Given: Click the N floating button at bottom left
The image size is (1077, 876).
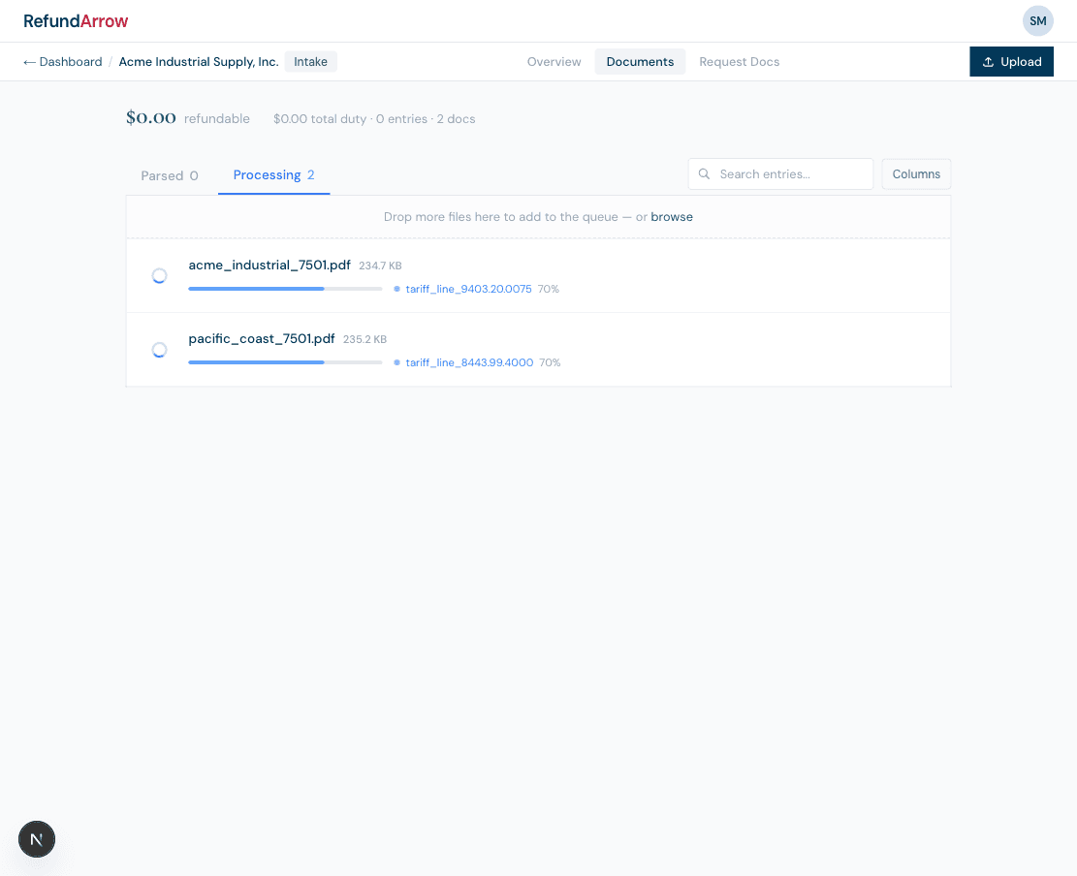Looking at the screenshot, I should 37,839.
